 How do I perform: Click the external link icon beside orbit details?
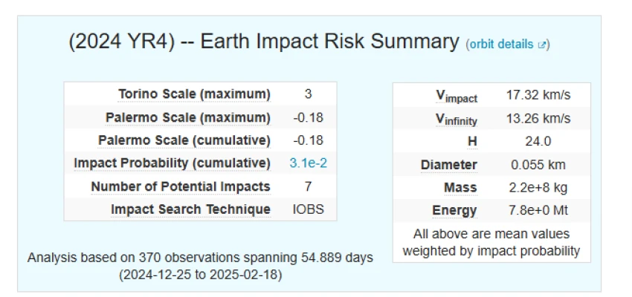543,45
